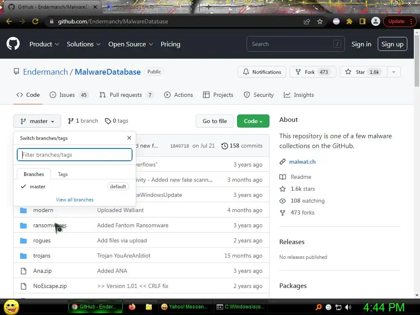Open the master branch dropdown
Viewport: 420px width, 315px height.
click(x=37, y=121)
